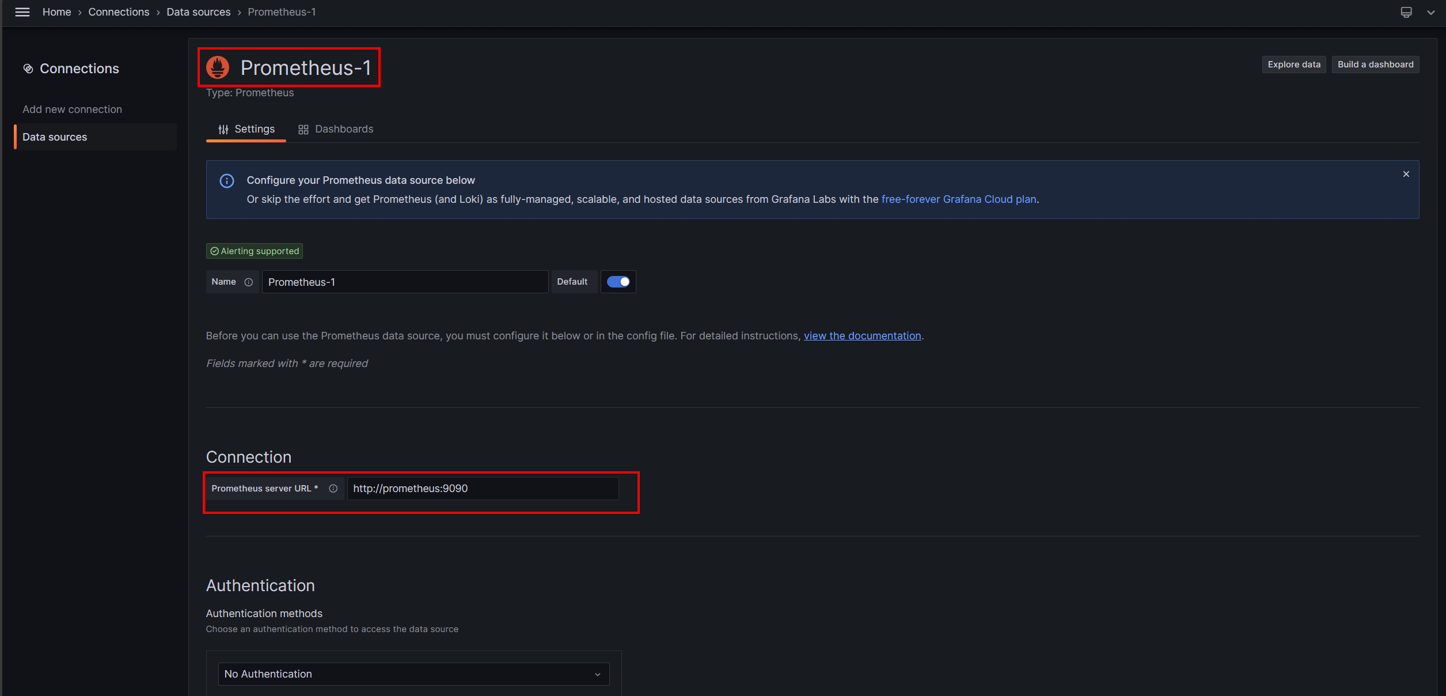Expand the top-right chevron menu
1446x696 pixels.
(1430, 12)
